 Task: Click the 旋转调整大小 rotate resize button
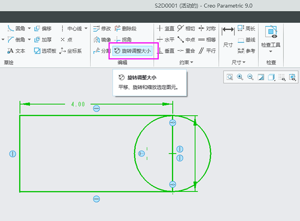click(132, 51)
